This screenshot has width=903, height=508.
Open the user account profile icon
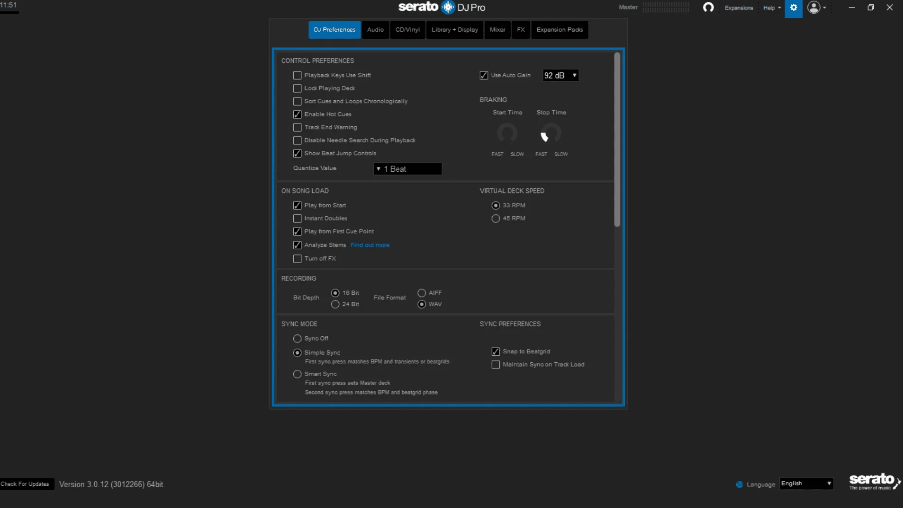tap(813, 8)
